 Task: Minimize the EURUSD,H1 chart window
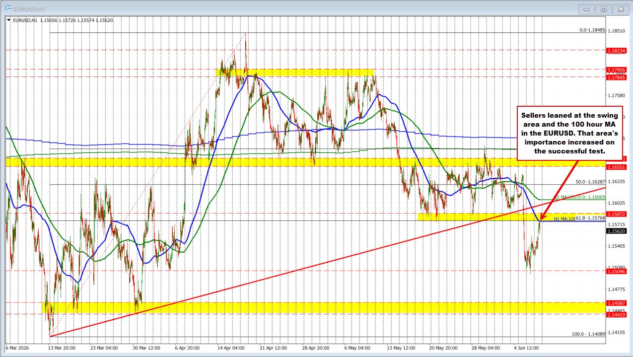[x=587, y=8]
